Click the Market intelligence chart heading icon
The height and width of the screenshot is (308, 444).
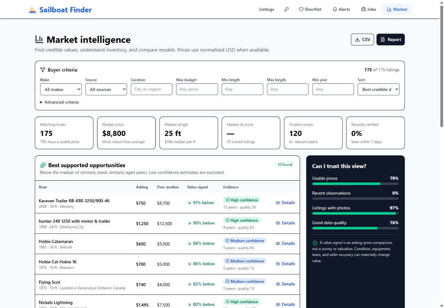(x=39, y=40)
